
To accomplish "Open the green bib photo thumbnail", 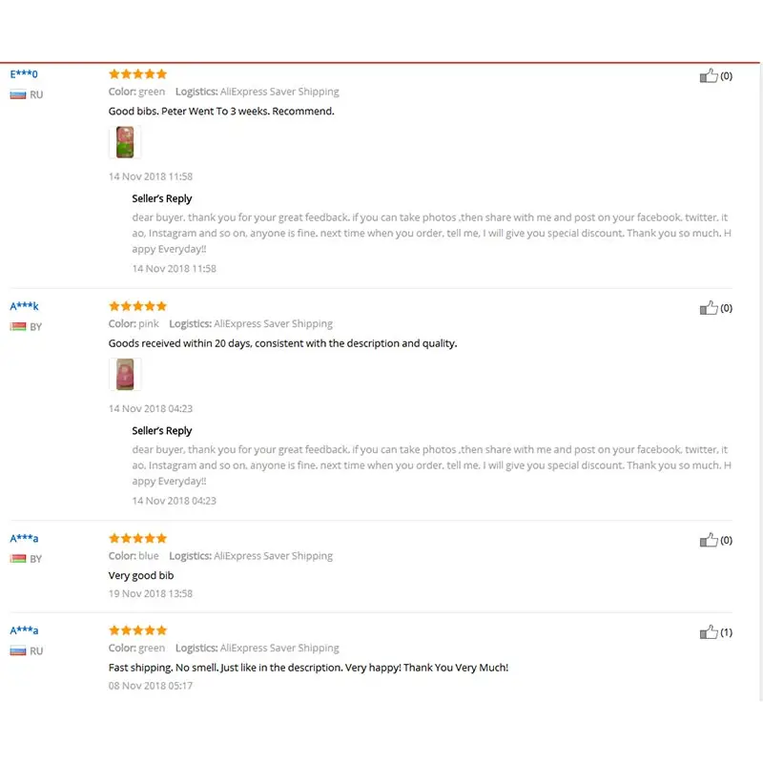I will click(125, 142).
